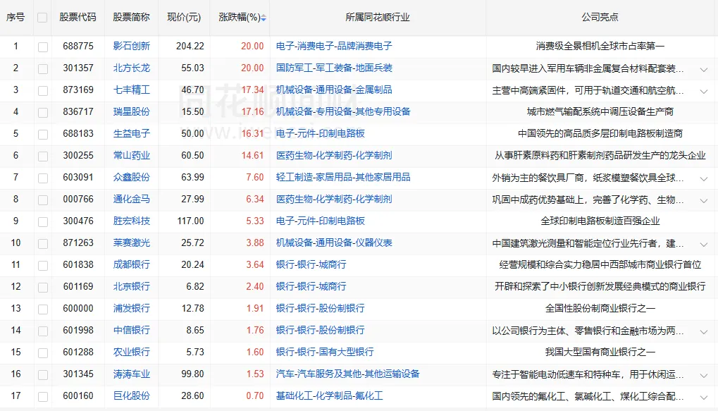Image resolution: width=718 pixels, height=411 pixels.
Task: Click stock code 601288
Action: point(78,352)
